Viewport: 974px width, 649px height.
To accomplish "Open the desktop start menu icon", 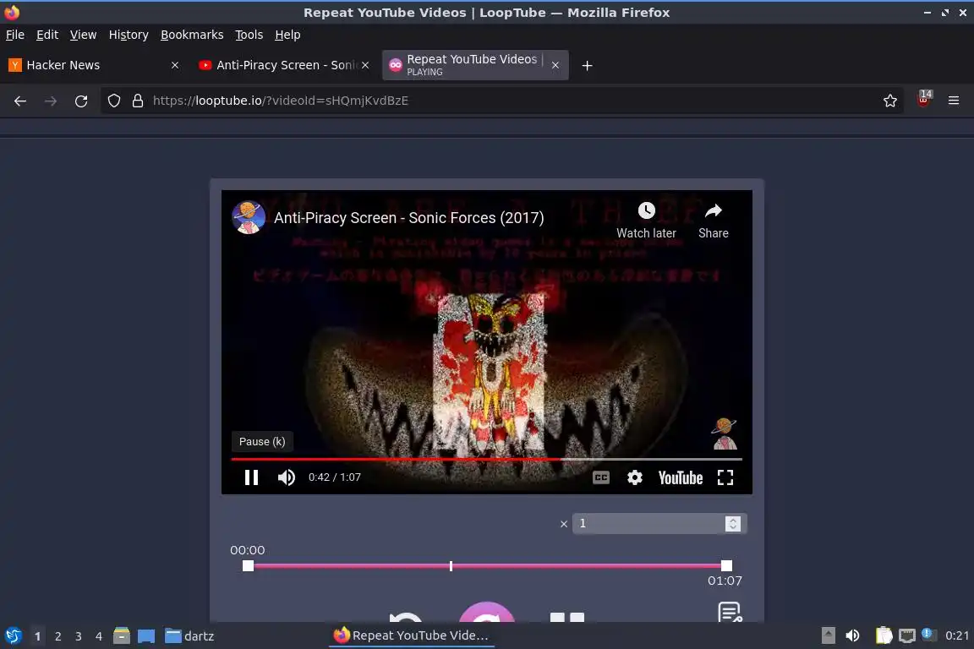I will tap(13, 636).
